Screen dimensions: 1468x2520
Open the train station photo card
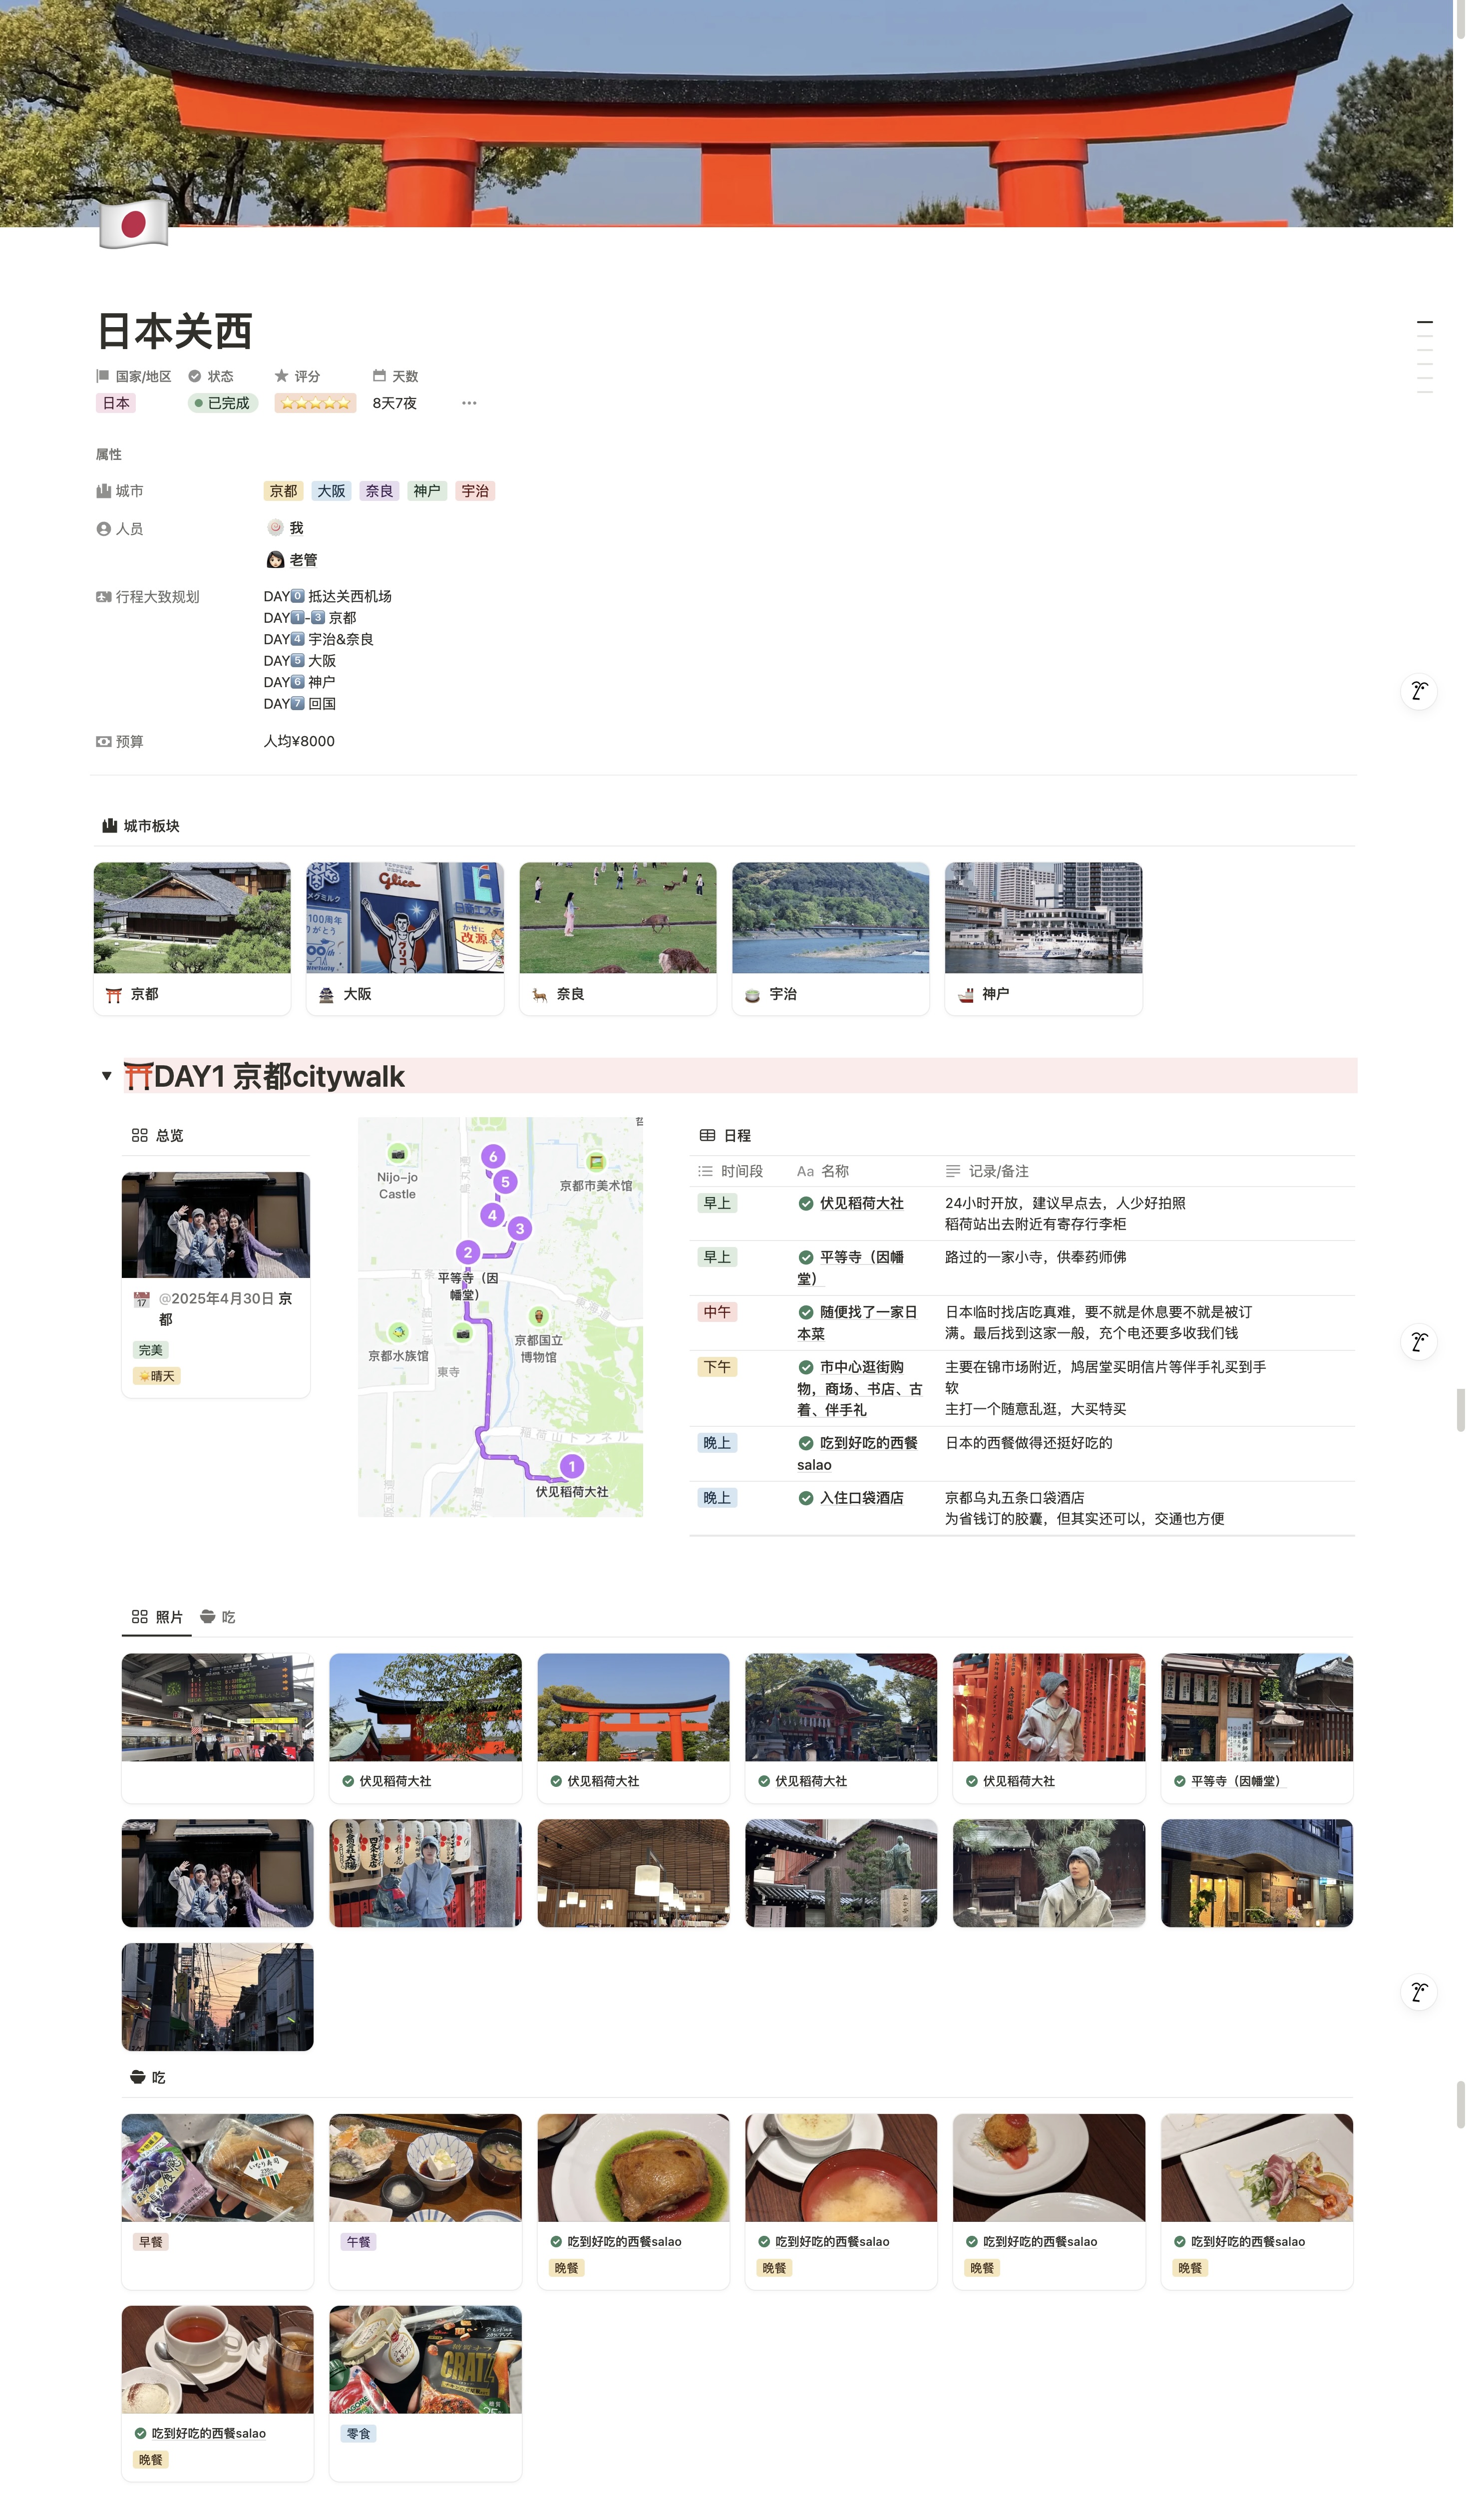coord(217,1728)
